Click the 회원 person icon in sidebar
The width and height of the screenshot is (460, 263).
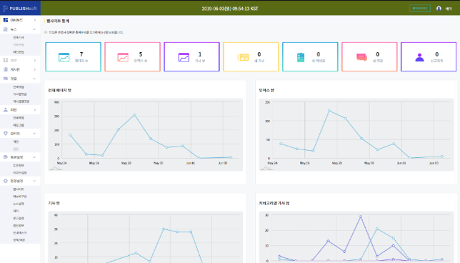click(x=5, y=110)
